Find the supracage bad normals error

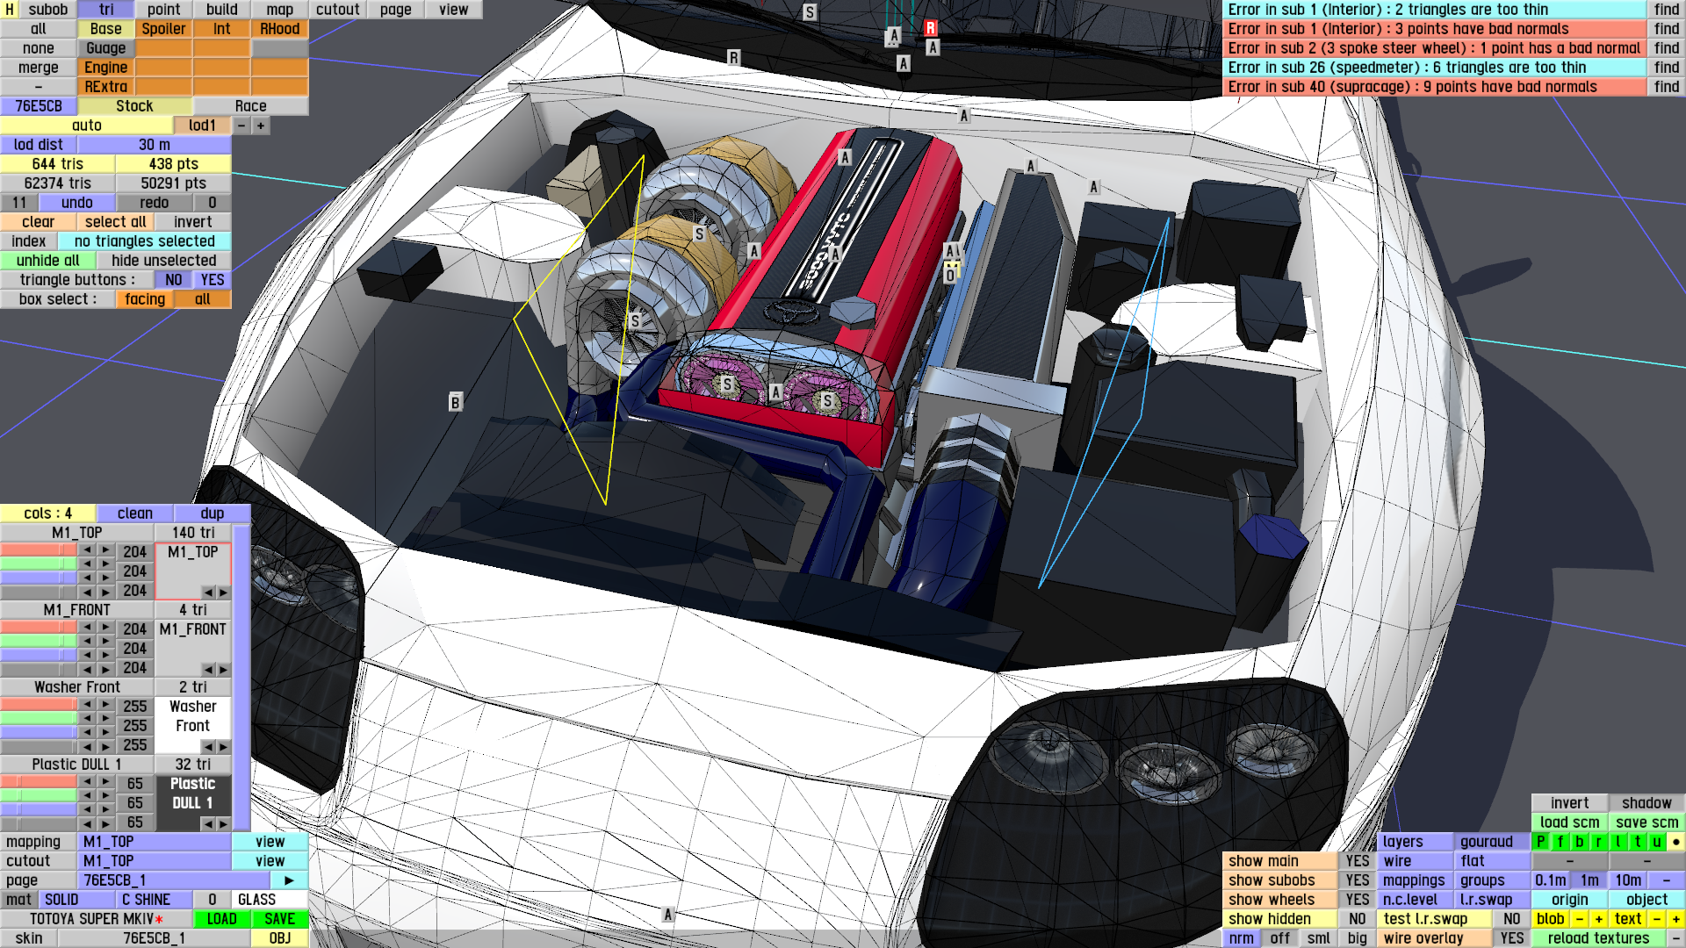coord(1666,87)
